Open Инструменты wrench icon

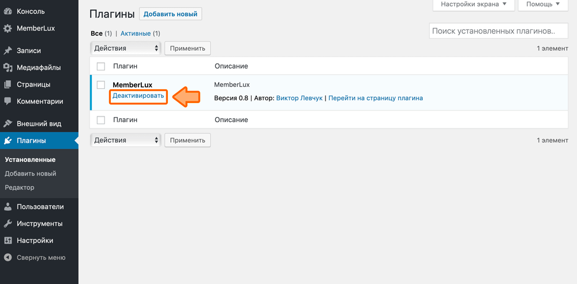click(8, 224)
